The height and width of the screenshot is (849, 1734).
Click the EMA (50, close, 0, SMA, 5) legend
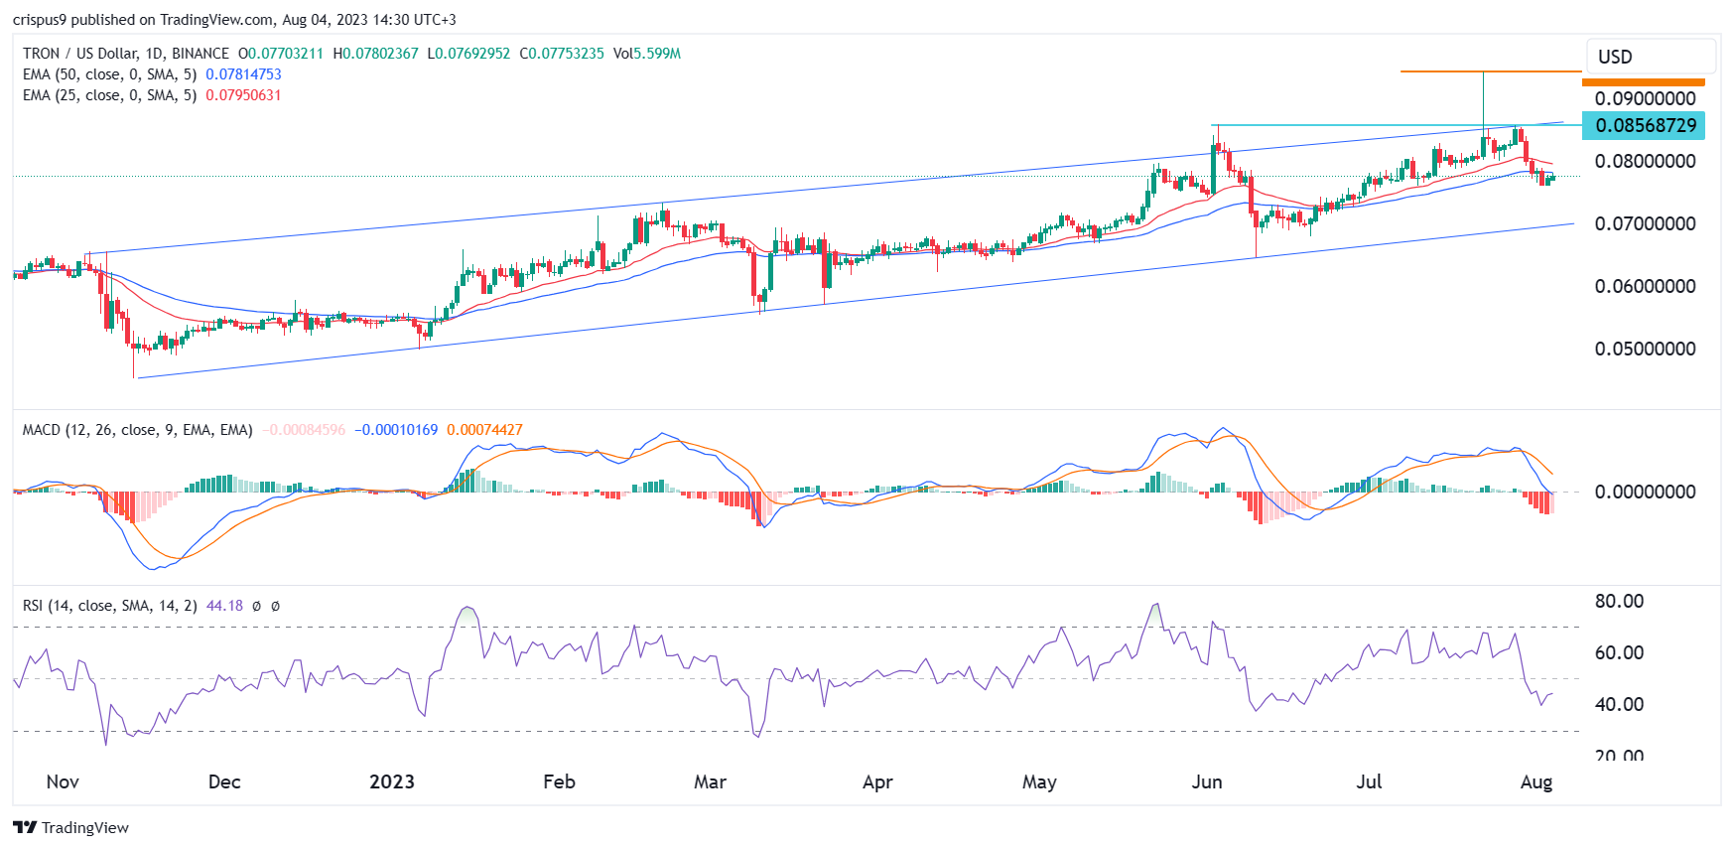click(109, 74)
